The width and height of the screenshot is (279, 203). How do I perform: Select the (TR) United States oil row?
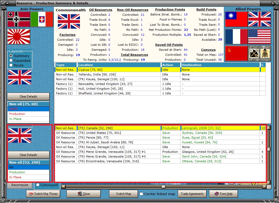pos(160,133)
